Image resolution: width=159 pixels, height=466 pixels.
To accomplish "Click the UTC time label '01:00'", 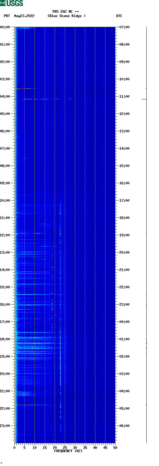I will click(124, 339).
